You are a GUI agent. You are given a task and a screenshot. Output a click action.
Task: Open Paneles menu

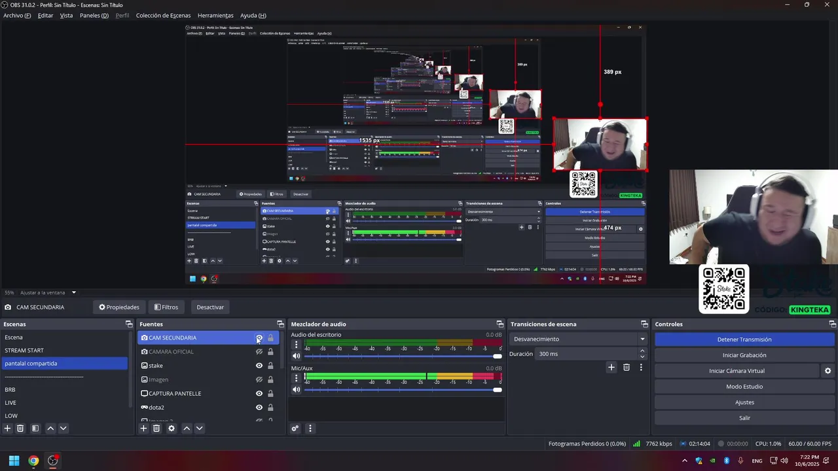coord(94,16)
